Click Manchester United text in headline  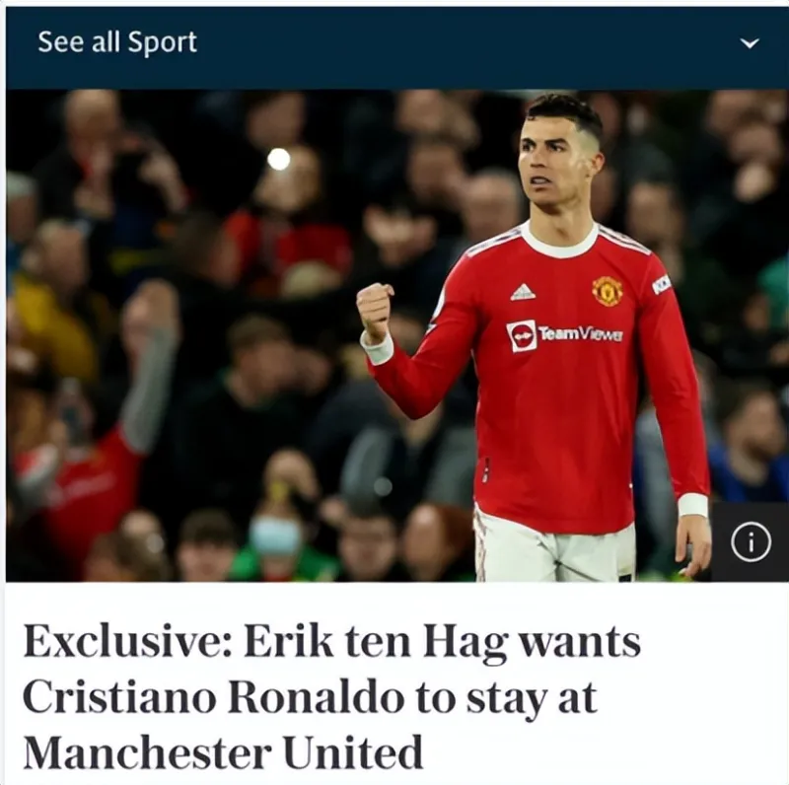[x=223, y=752]
